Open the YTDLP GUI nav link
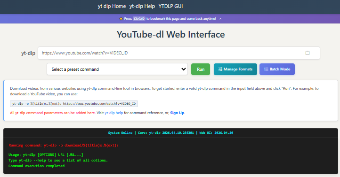The width and height of the screenshot is (340, 177). pyautogui.click(x=170, y=6)
